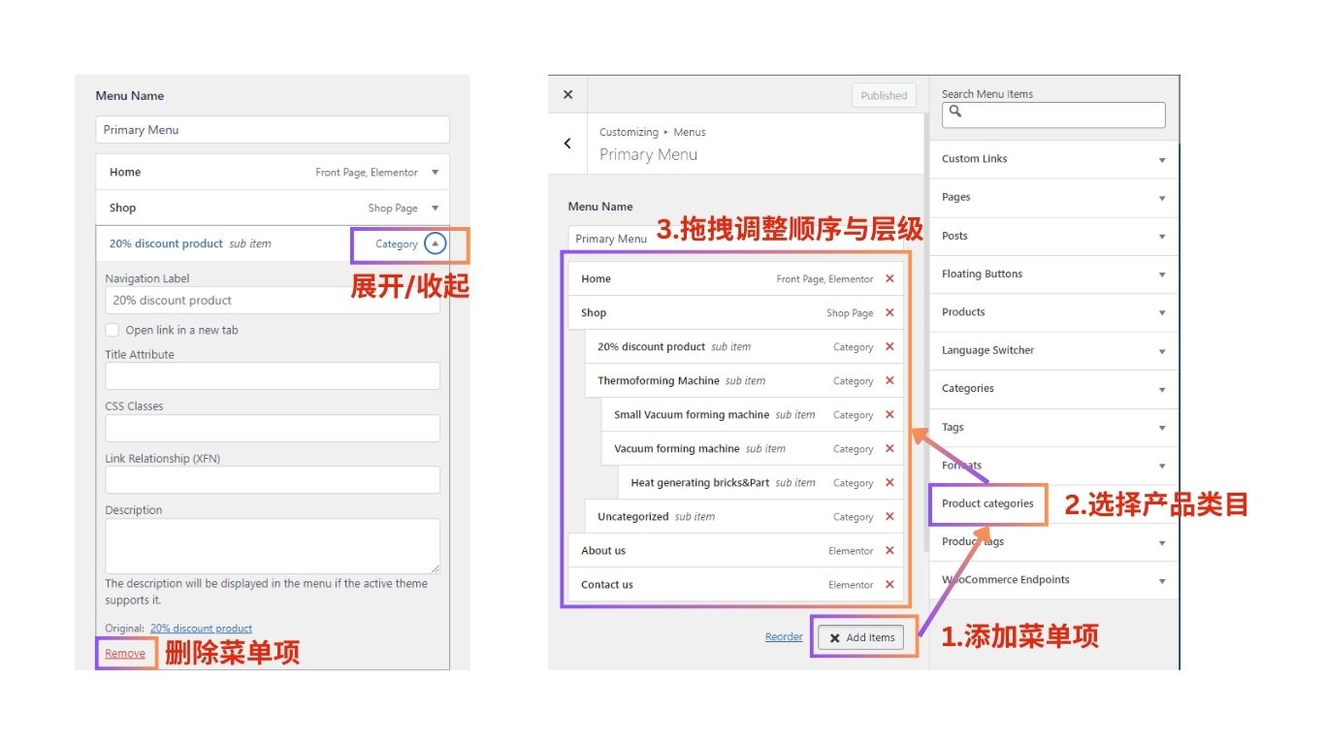Close the Customizer with the X icon
Image resolution: width=1325 pixels, height=745 pixels.
[x=567, y=95]
